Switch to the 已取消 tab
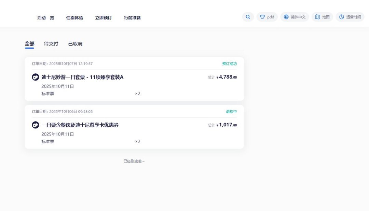 75,44
